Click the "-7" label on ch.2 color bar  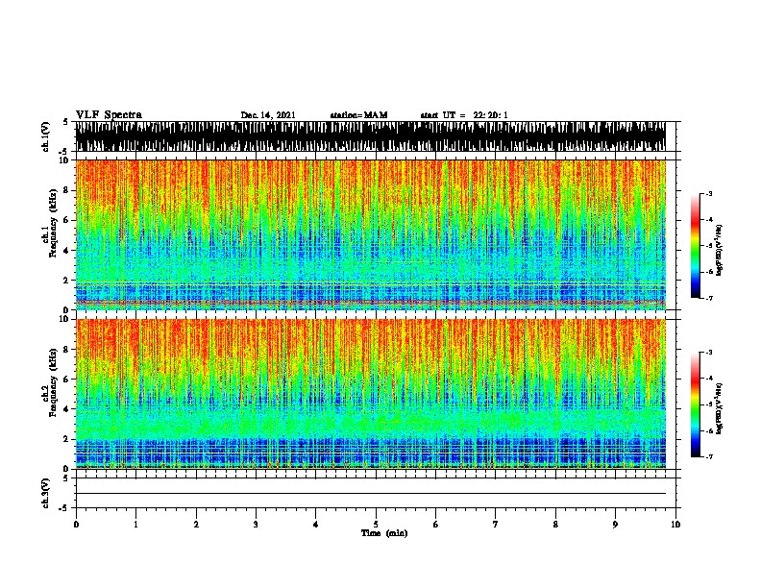[708, 456]
